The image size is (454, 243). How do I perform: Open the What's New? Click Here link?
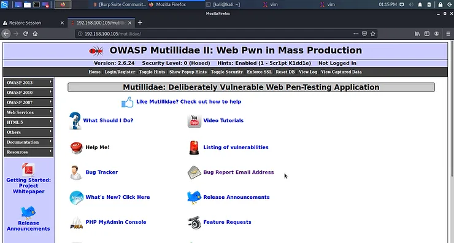tap(118, 197)
